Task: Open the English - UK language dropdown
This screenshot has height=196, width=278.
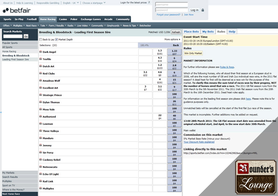Action: (x=71, y=3)
